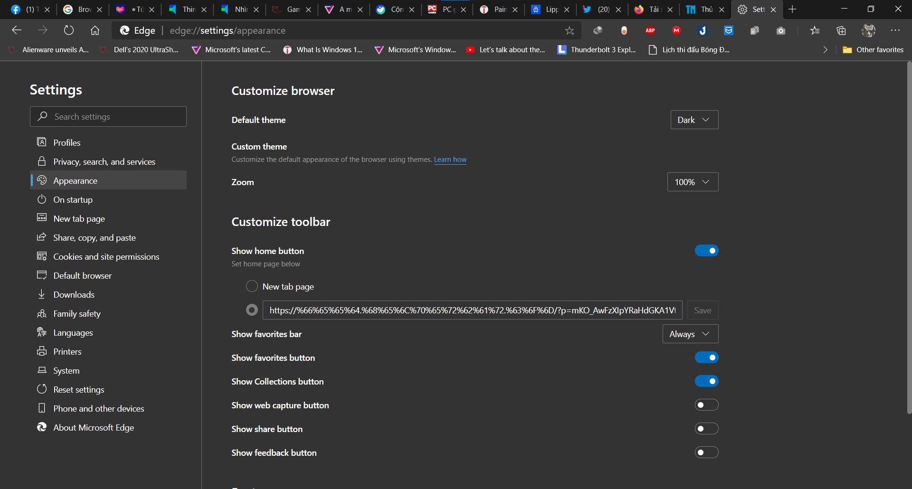Open the Favorites star menu on the toolbar

point(815,30)
